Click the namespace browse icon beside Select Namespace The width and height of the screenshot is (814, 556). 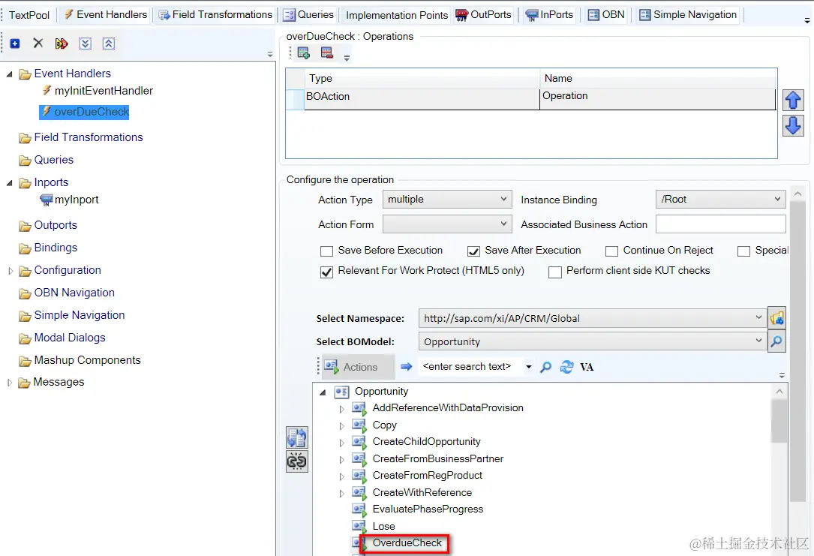[776, 318]
